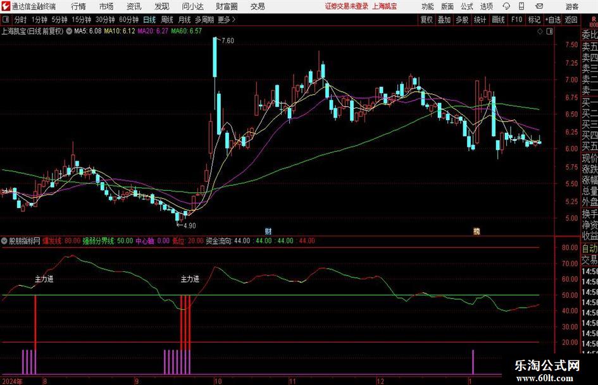Click the 资金流向: 44.00 indicator label

point(228,241)
